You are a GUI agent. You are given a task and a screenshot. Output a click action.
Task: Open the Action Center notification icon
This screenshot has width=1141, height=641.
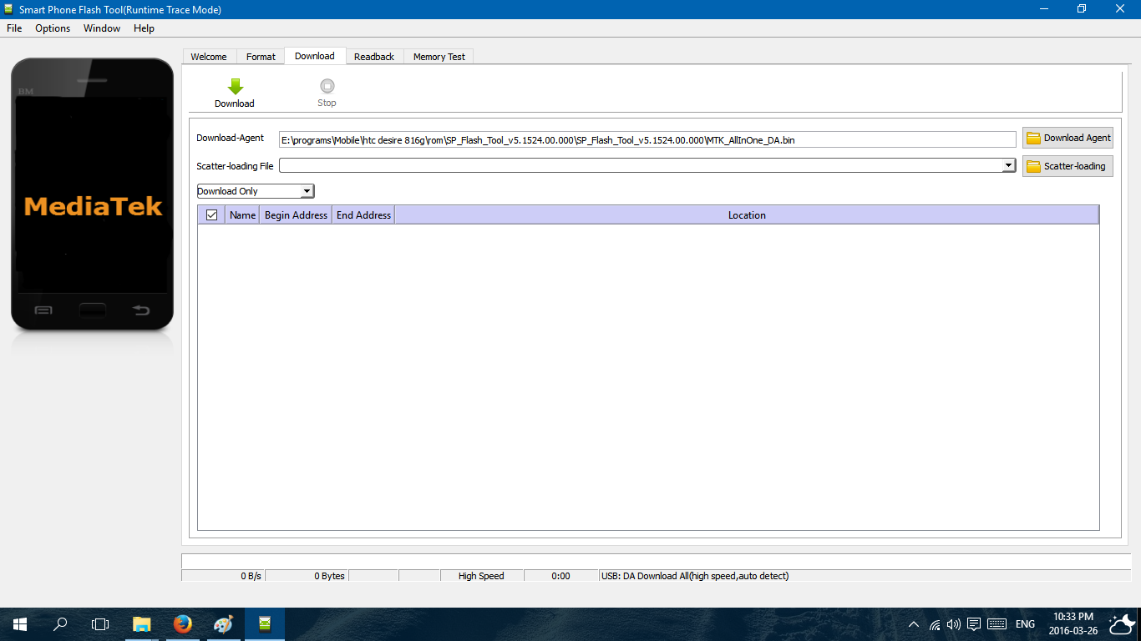point(974,624)
